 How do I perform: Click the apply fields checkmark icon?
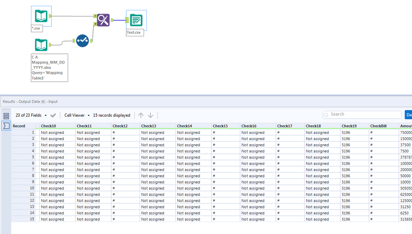coord(53,115)
